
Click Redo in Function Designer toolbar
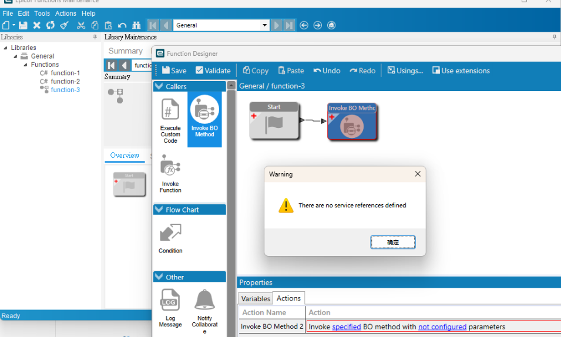pyautogui.click(x=362, y=70)
